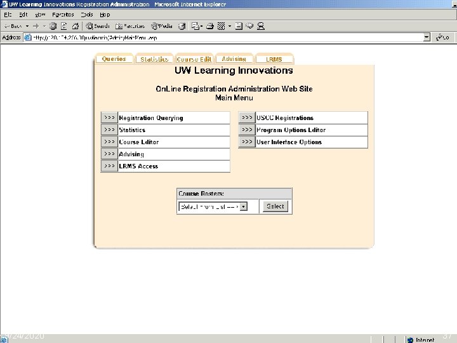Image resolution: width=457 pixels, height=343 pixels.
Task: Click >>> button beside LRMS Access
Action: pyautogui.click(x=109, y=166)
